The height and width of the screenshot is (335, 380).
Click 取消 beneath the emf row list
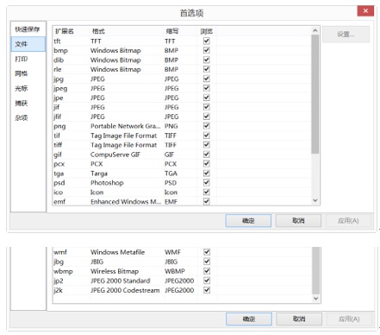298,221
